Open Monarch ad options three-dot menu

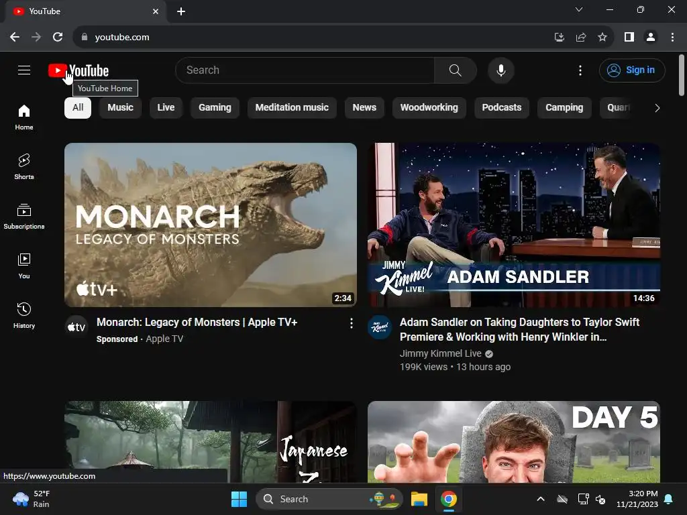(351, 323)
